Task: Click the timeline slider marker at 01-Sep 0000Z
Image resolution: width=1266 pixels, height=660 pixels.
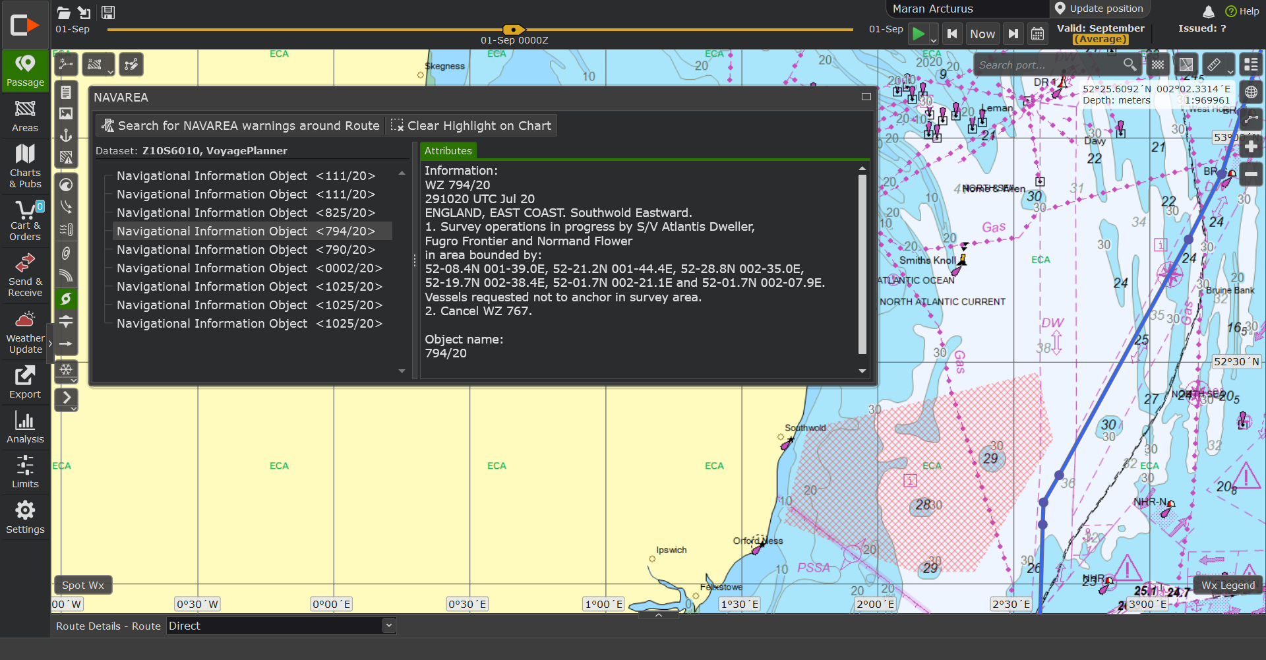Action: tap(513, 30)
